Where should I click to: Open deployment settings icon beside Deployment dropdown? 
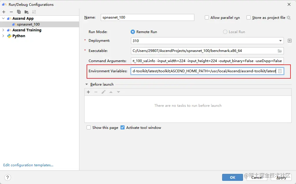pos(290,41)
